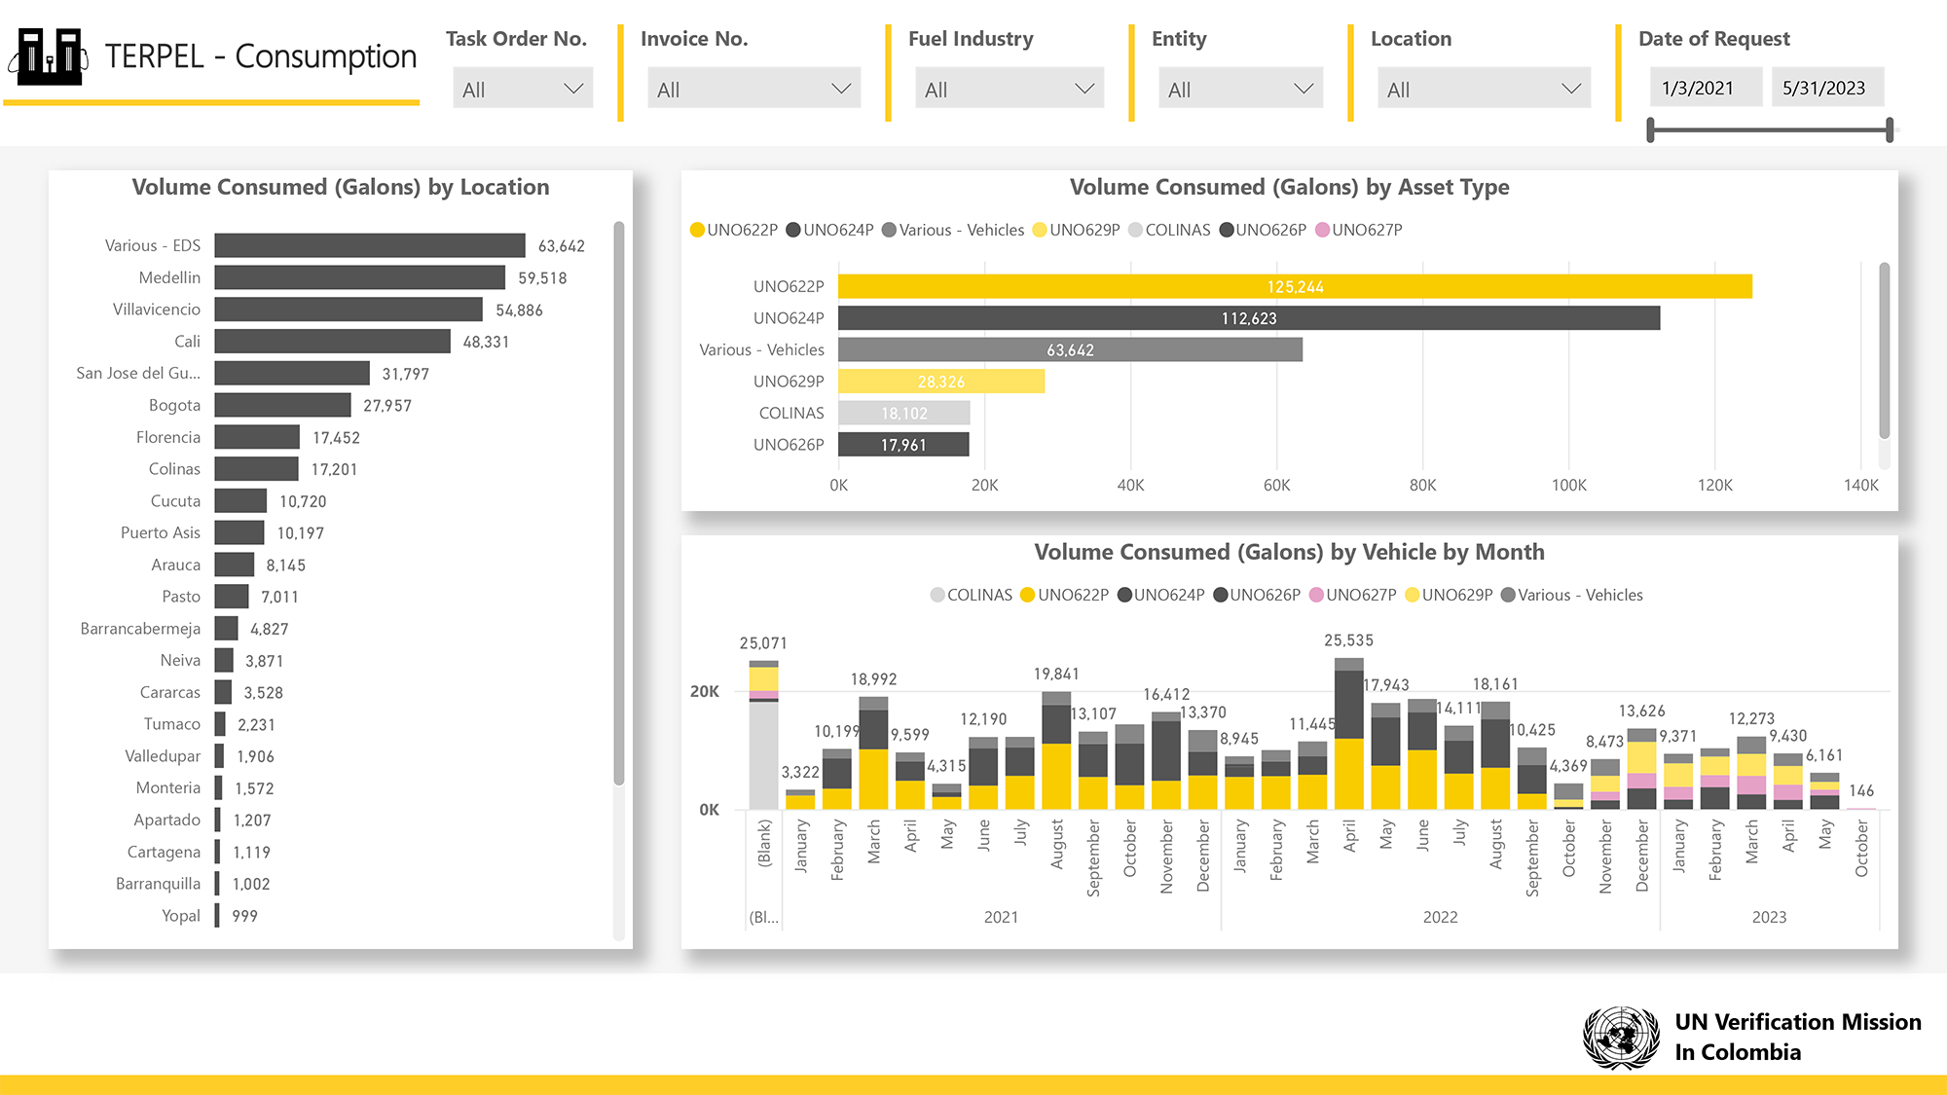Screen dimensions: 1947x1095
Task: Click the UNO624P bar showing 112,623
Action: tap(1249, 318)
